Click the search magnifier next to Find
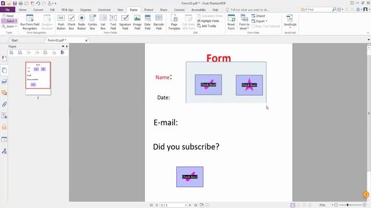 [x=334, y=9]
